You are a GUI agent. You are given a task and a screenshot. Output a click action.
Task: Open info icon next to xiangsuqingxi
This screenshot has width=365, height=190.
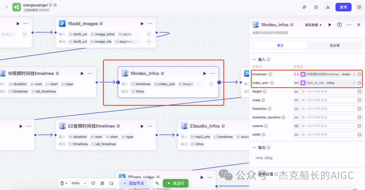[50, 5]
